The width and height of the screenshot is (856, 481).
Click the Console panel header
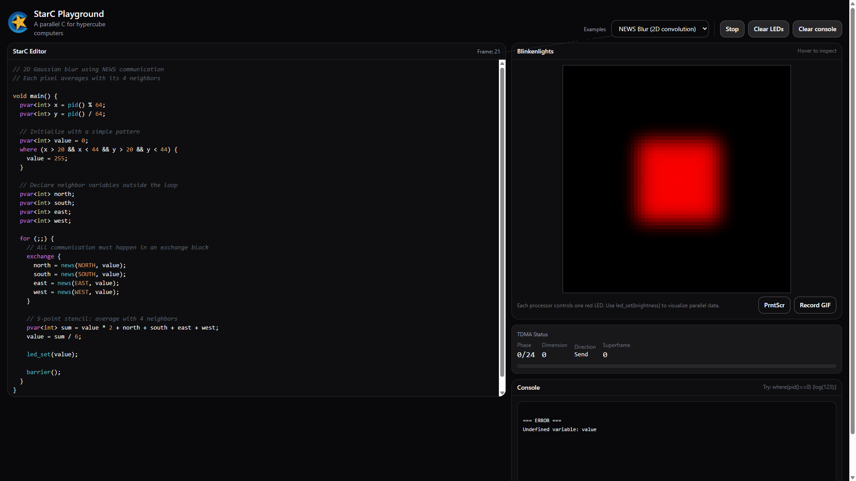point(528,387)
